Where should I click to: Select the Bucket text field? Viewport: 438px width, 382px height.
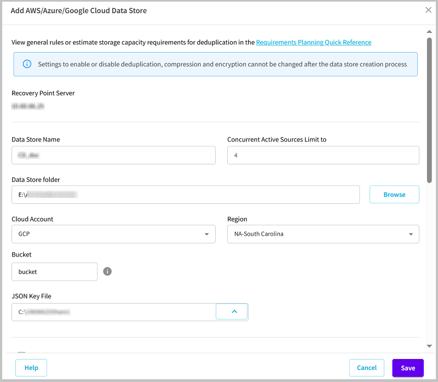(54, 271)
